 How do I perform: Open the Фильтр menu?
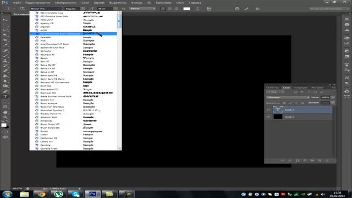tap(137, 3)
